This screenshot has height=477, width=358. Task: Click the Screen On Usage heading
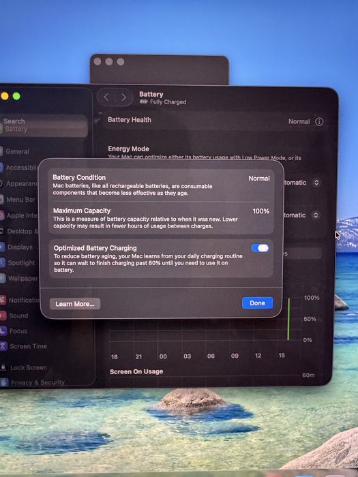pos(136,371)
